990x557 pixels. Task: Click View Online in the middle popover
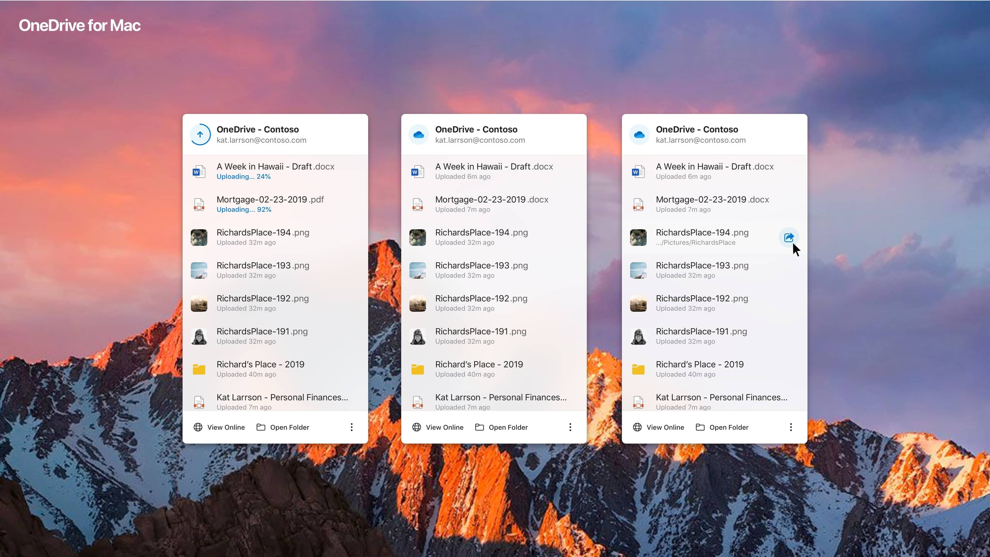click(x=445, y=427)
